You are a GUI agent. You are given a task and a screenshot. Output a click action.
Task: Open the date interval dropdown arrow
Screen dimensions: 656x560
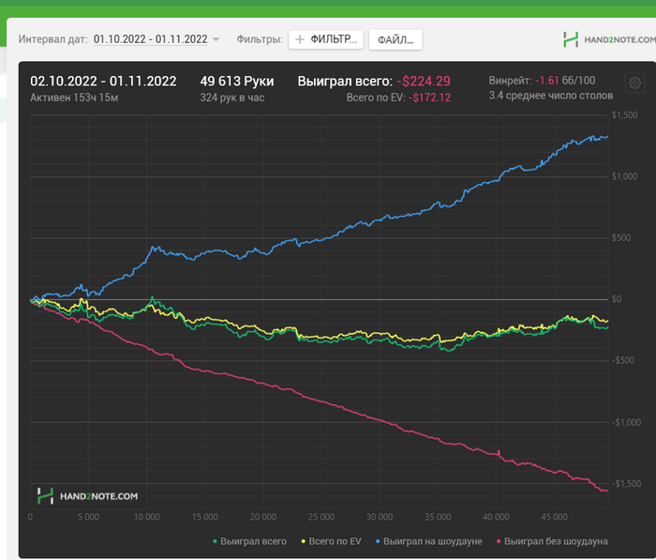coord(216,39)
